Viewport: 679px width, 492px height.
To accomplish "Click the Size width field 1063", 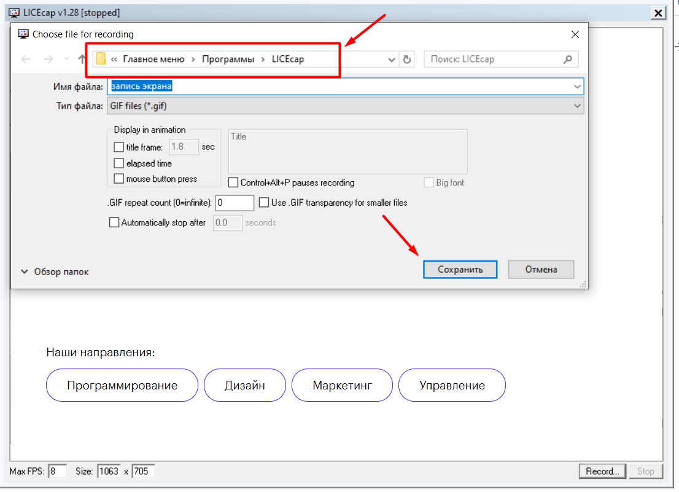I will [109, 471].
